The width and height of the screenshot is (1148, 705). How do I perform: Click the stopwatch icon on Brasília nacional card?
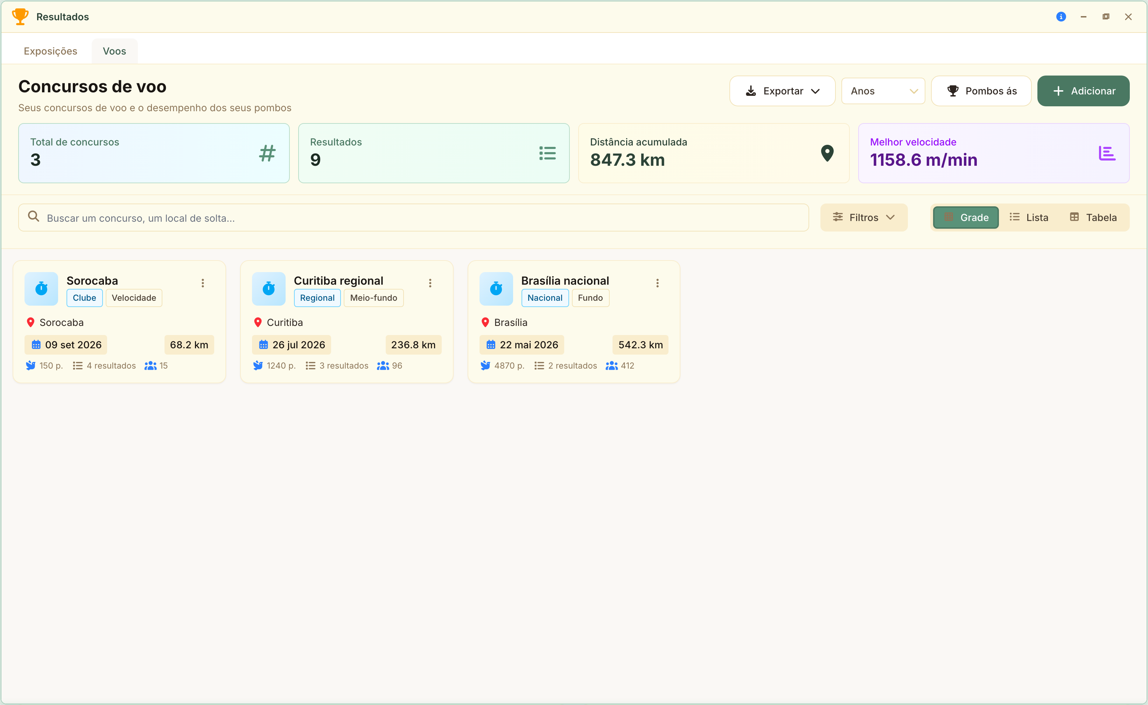click(x=496, y=289)
